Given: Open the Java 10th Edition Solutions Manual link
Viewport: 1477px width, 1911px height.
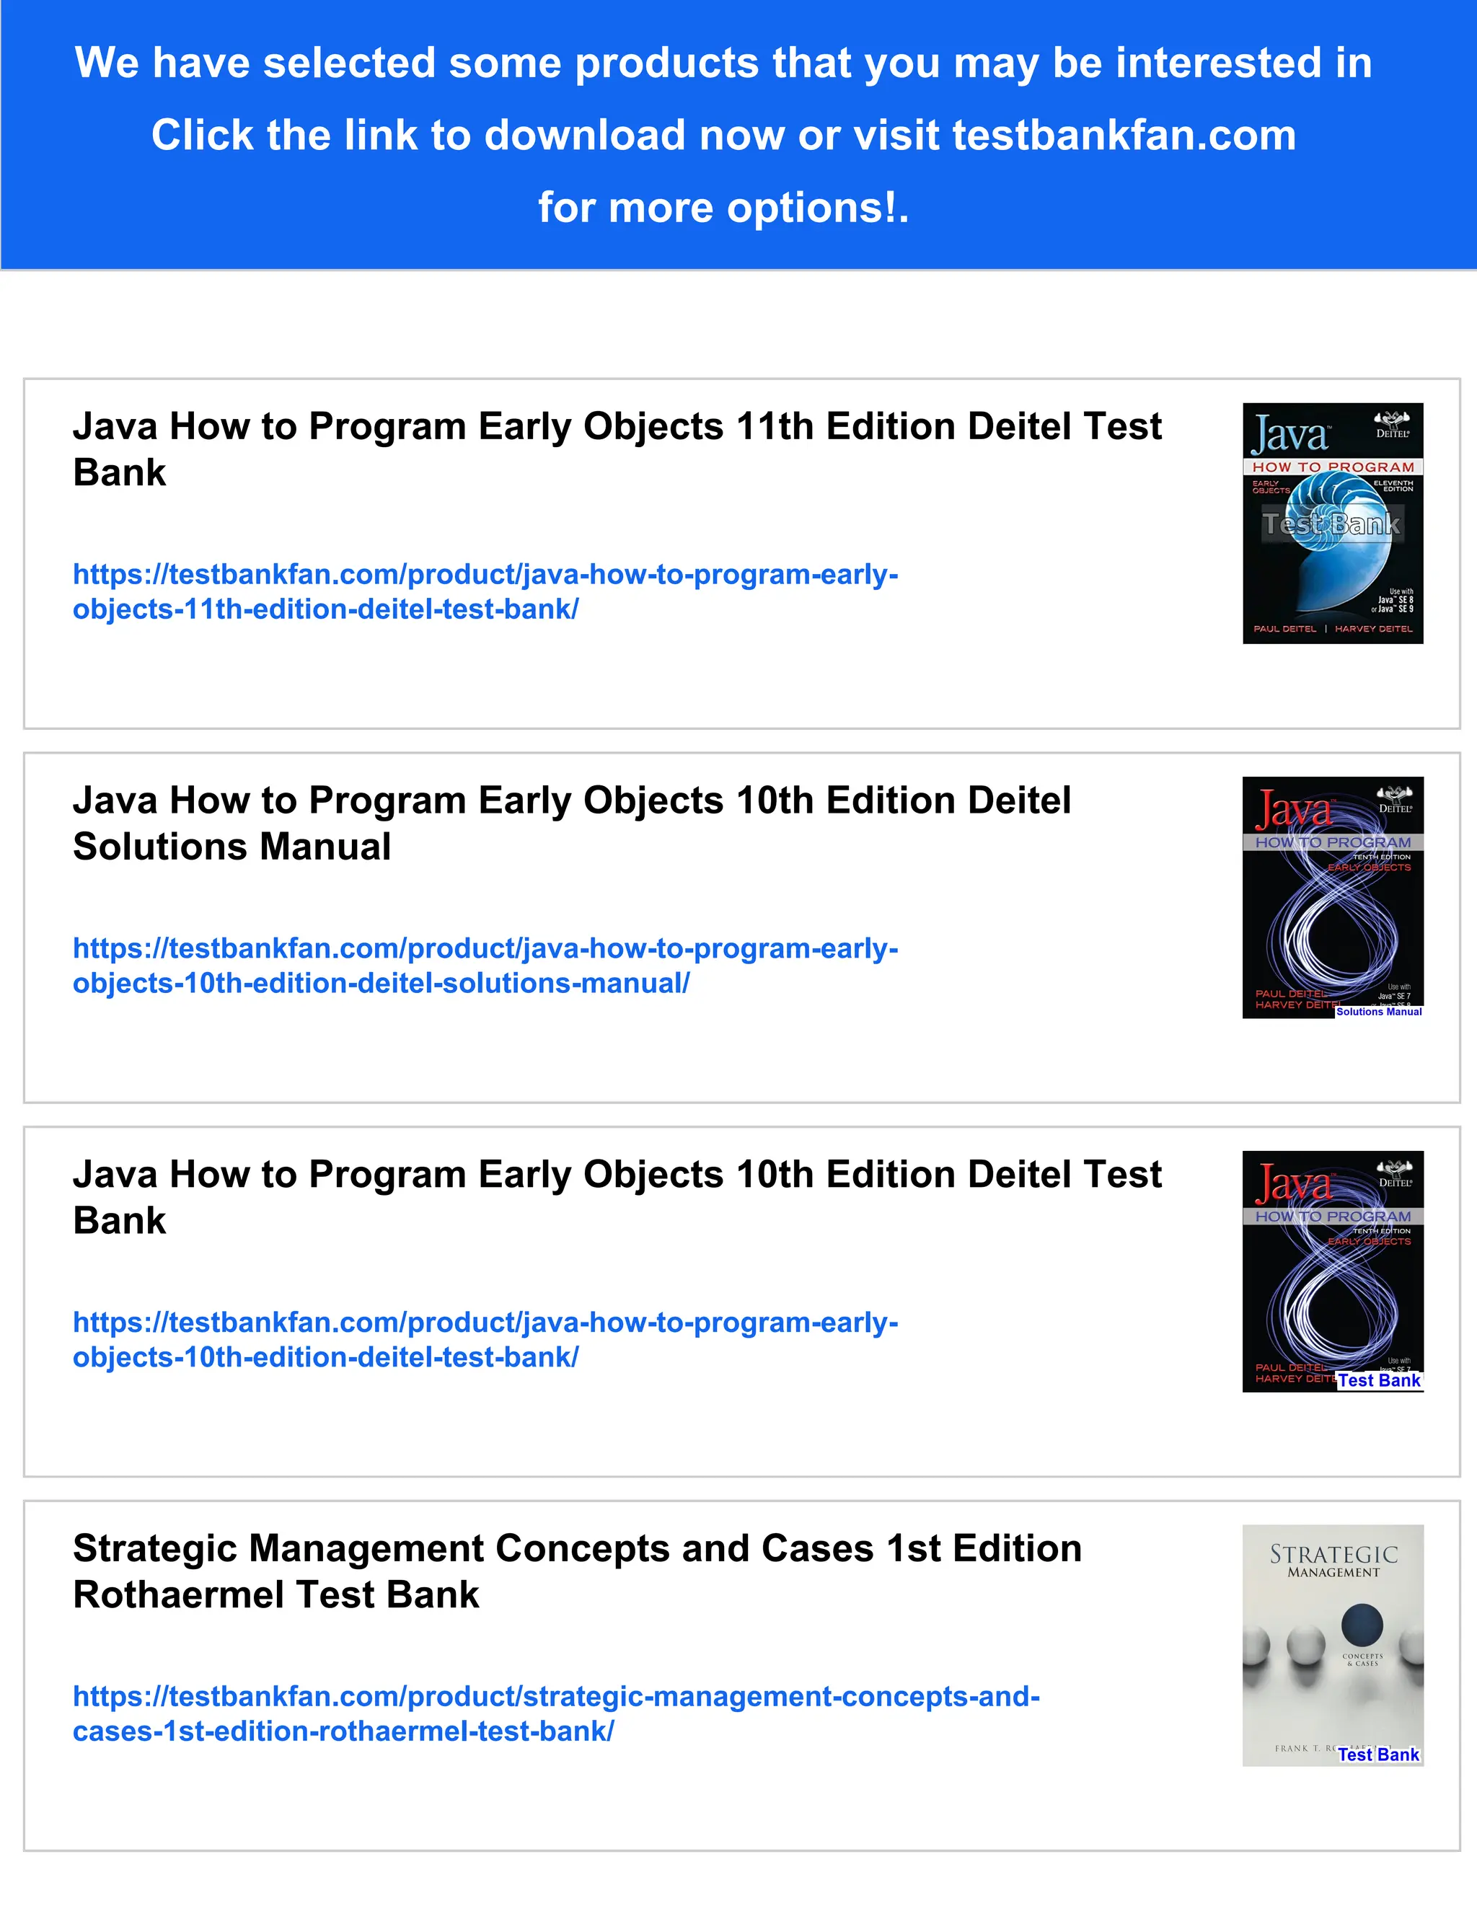Looking at the screenshot, I should (x=485, y=965).
